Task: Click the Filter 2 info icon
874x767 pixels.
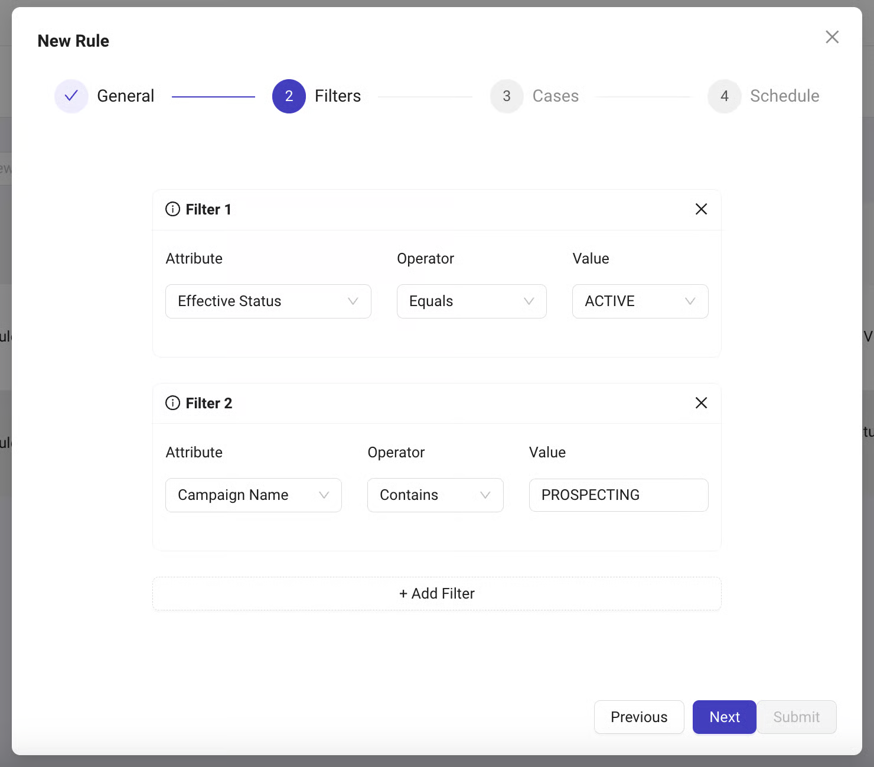Action: tap(172, 403)
